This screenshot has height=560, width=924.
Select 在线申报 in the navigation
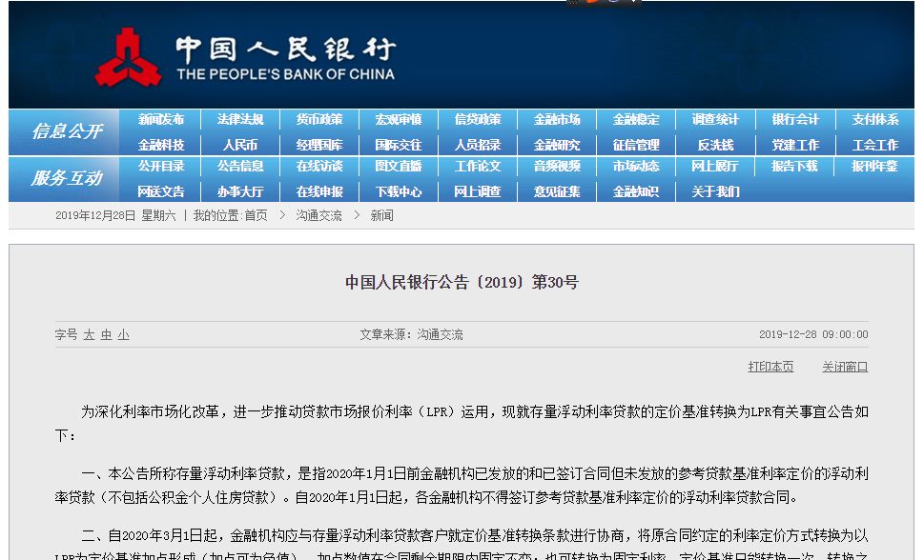(319, 192)
